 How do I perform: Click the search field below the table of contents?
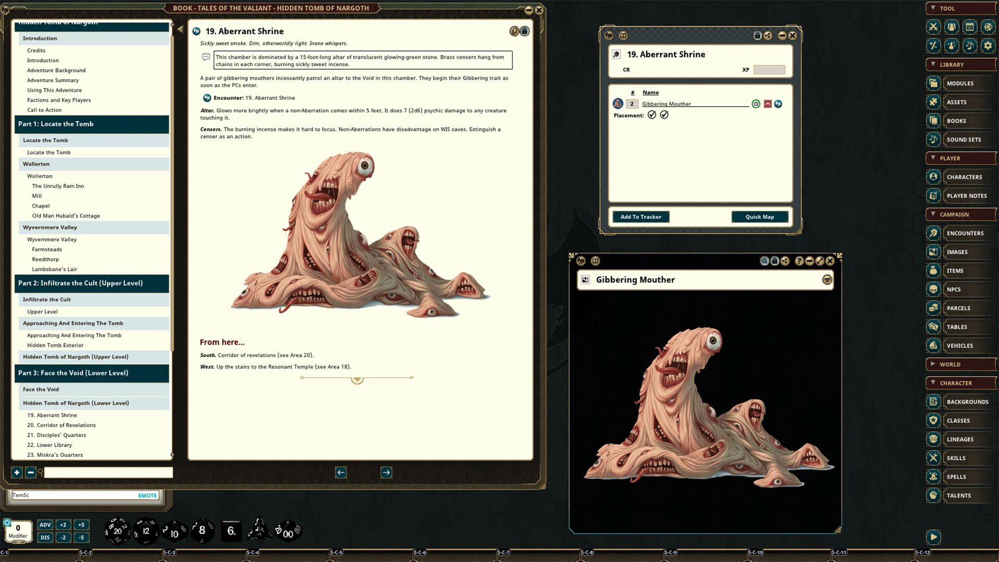tap(108, 472)
